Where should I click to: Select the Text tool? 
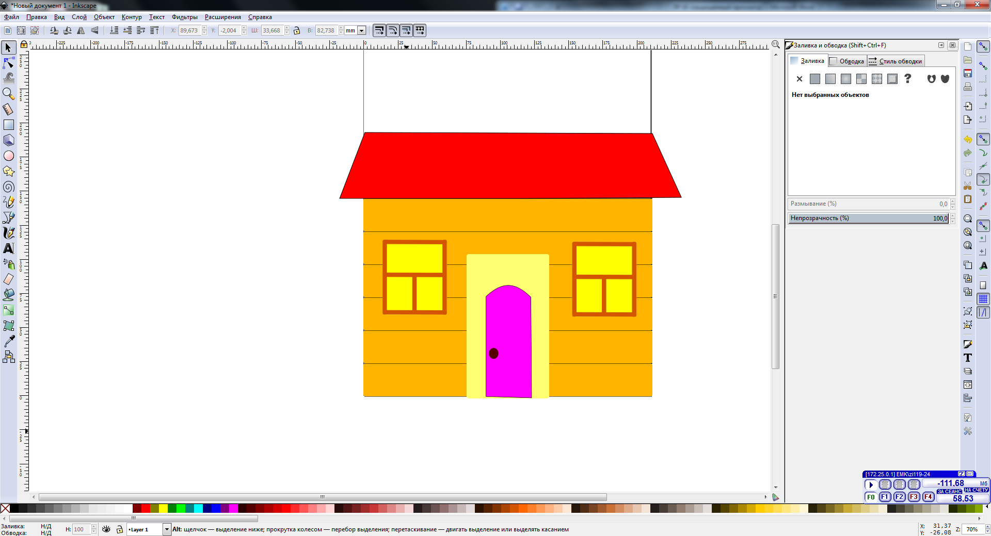[8, 248]
